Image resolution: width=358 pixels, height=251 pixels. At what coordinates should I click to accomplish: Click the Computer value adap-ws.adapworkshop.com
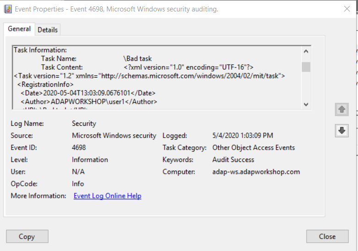point(256,172)
